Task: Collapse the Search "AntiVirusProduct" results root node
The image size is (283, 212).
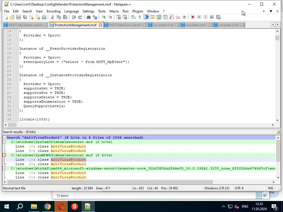Action: (x=4, y=137)
